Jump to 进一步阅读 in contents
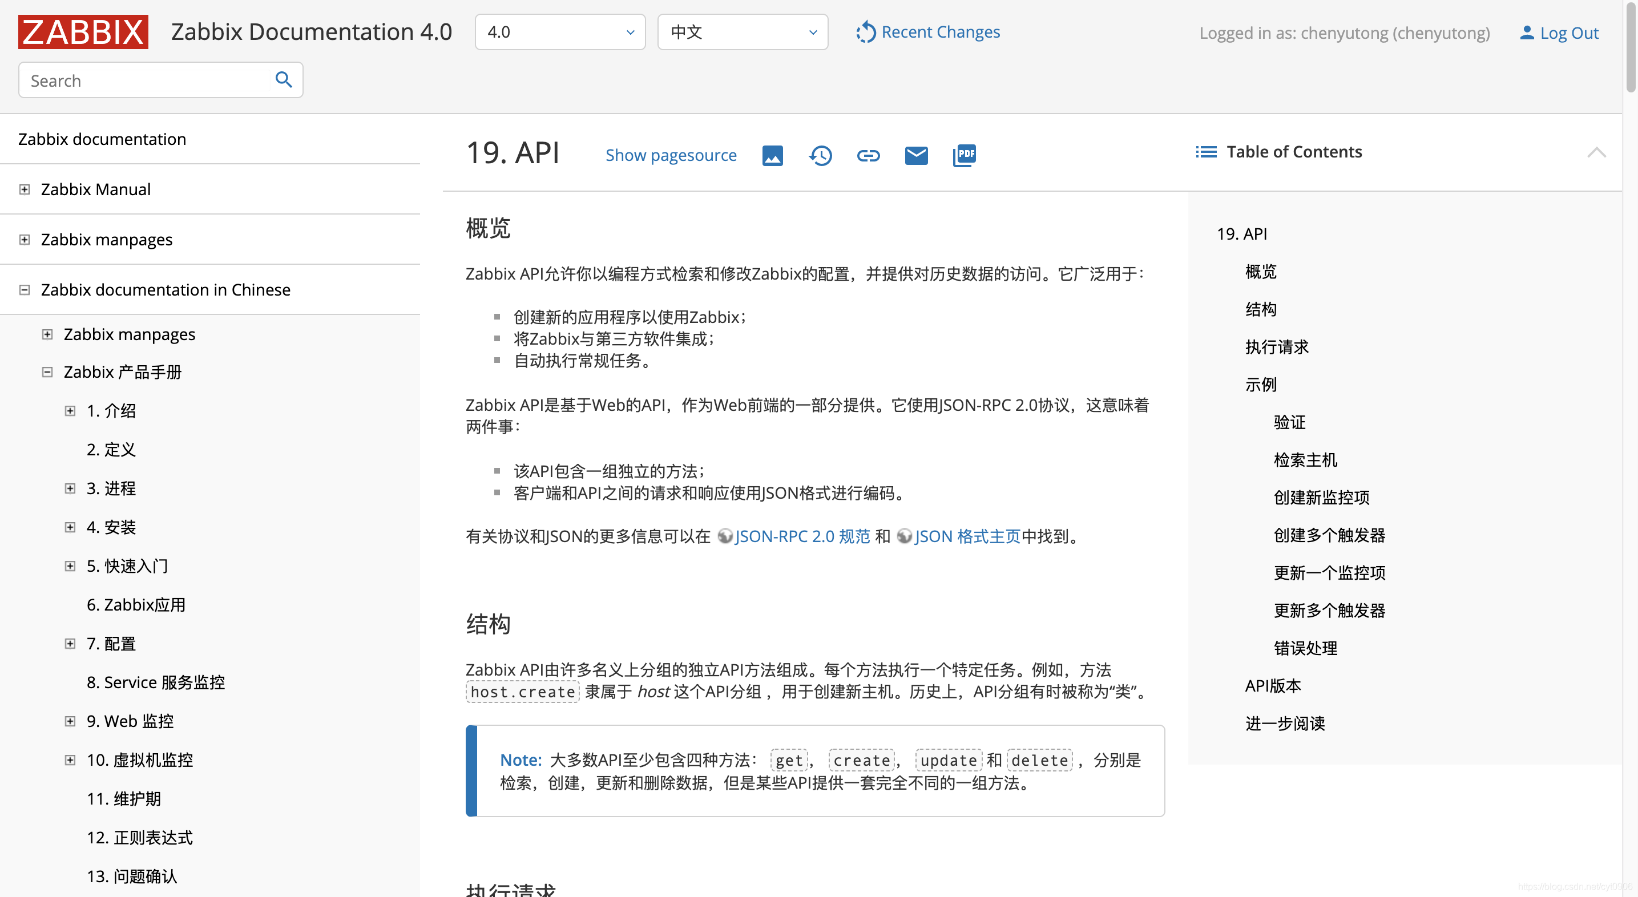Image resolution: width=1638 pixels, height=897 pixels. click(1285, 724)
